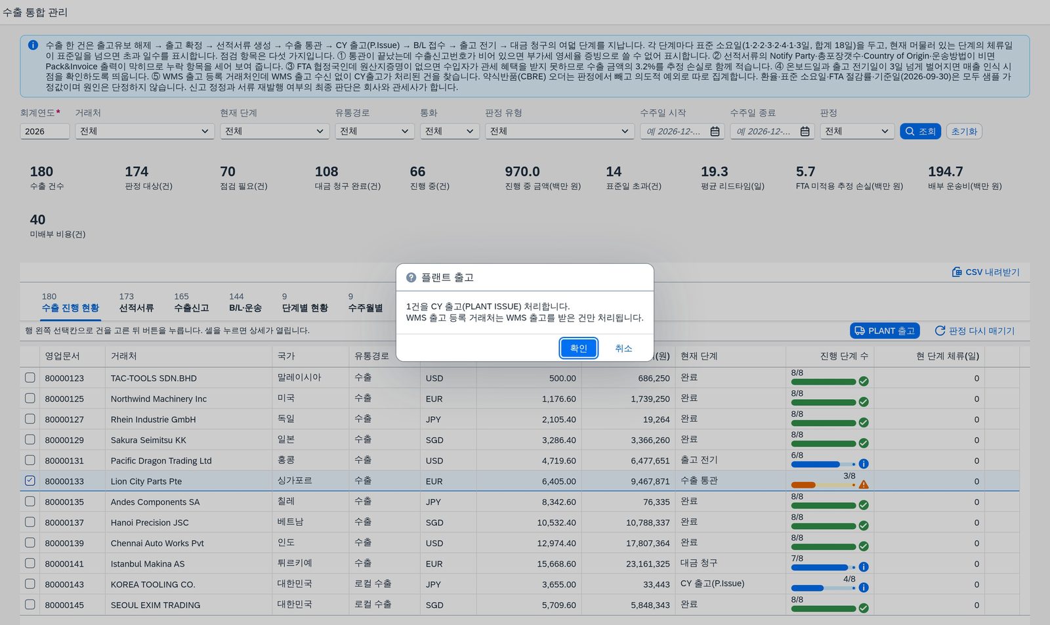Select checkbox for order 80000141

click(x=30, y=563)
